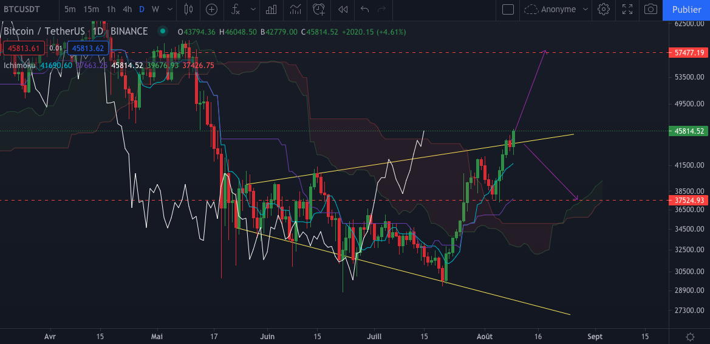Take a chart snapshot with the camera icon
The image size is (710, 344).
pyautogui.click(x=650, y=9)
